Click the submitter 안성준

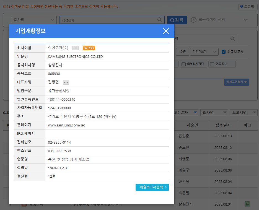184,136
